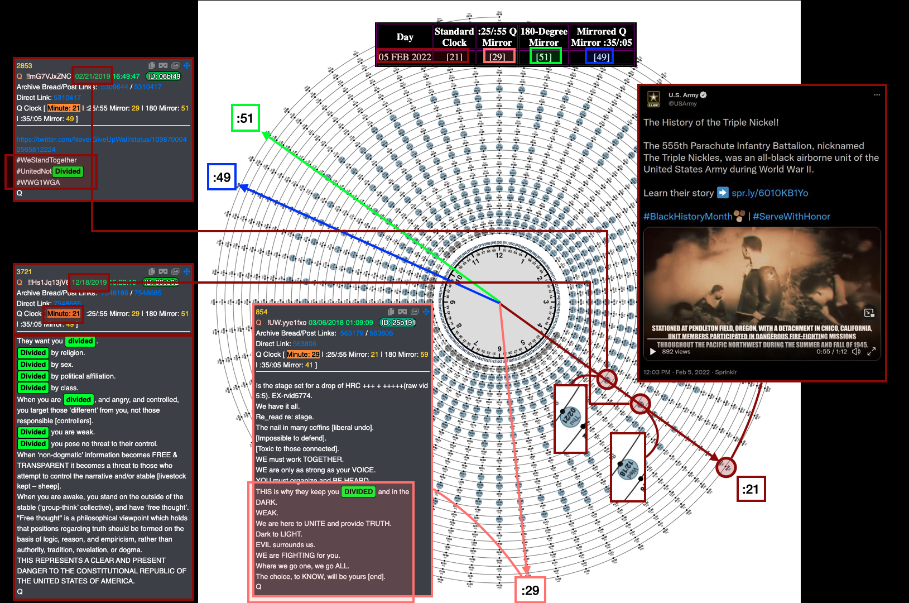Viewport: 909px width, 603px height.
Task: Mute the tweet video volume
Action: click(x=857, y=351)
